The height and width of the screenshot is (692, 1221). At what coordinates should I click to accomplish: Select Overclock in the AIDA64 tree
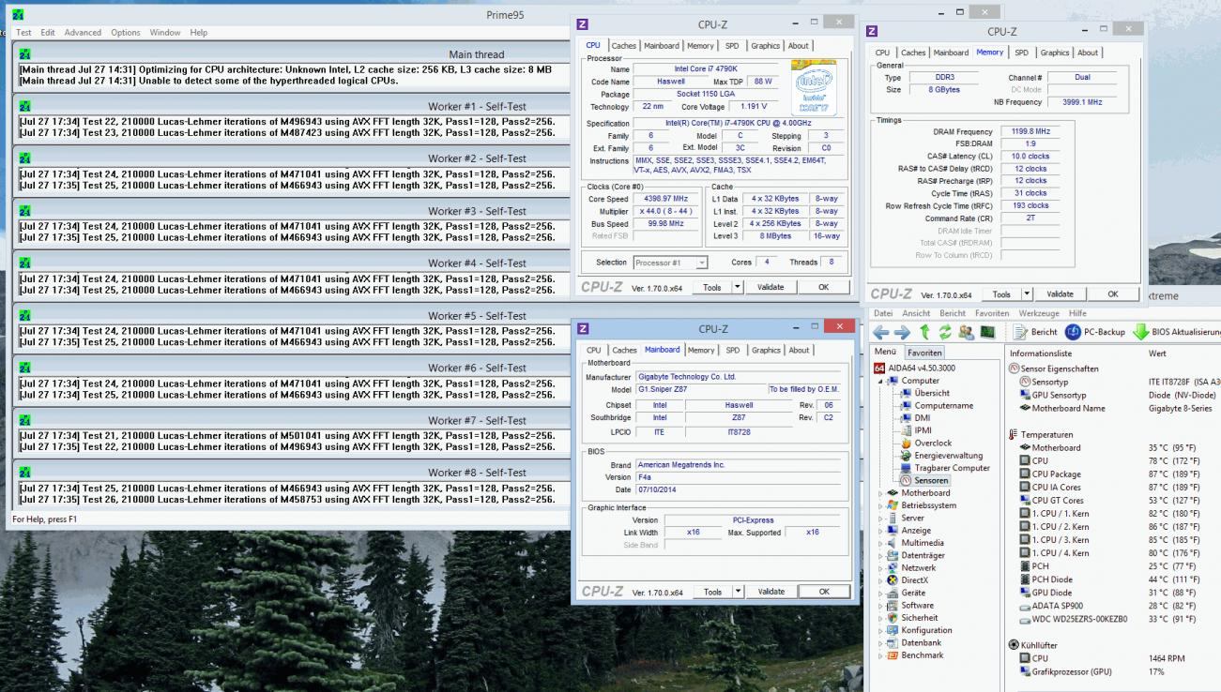(932, 443)
